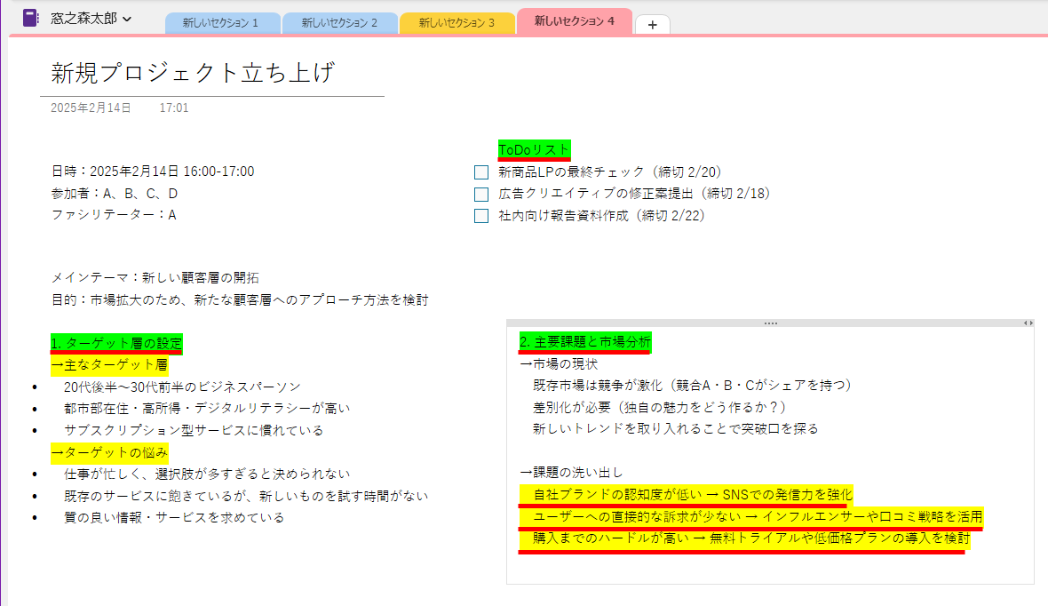Viewport: 1048px width, 606px height.
Task: Check off the 広告クリエイティブの修正案提出 task
Action: pyautogui.click(x=480, y=193)
